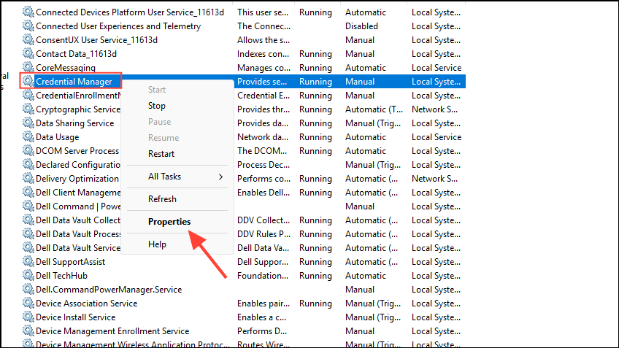Open Properties from the context menu
619x348 pixels.
[169, 222]
